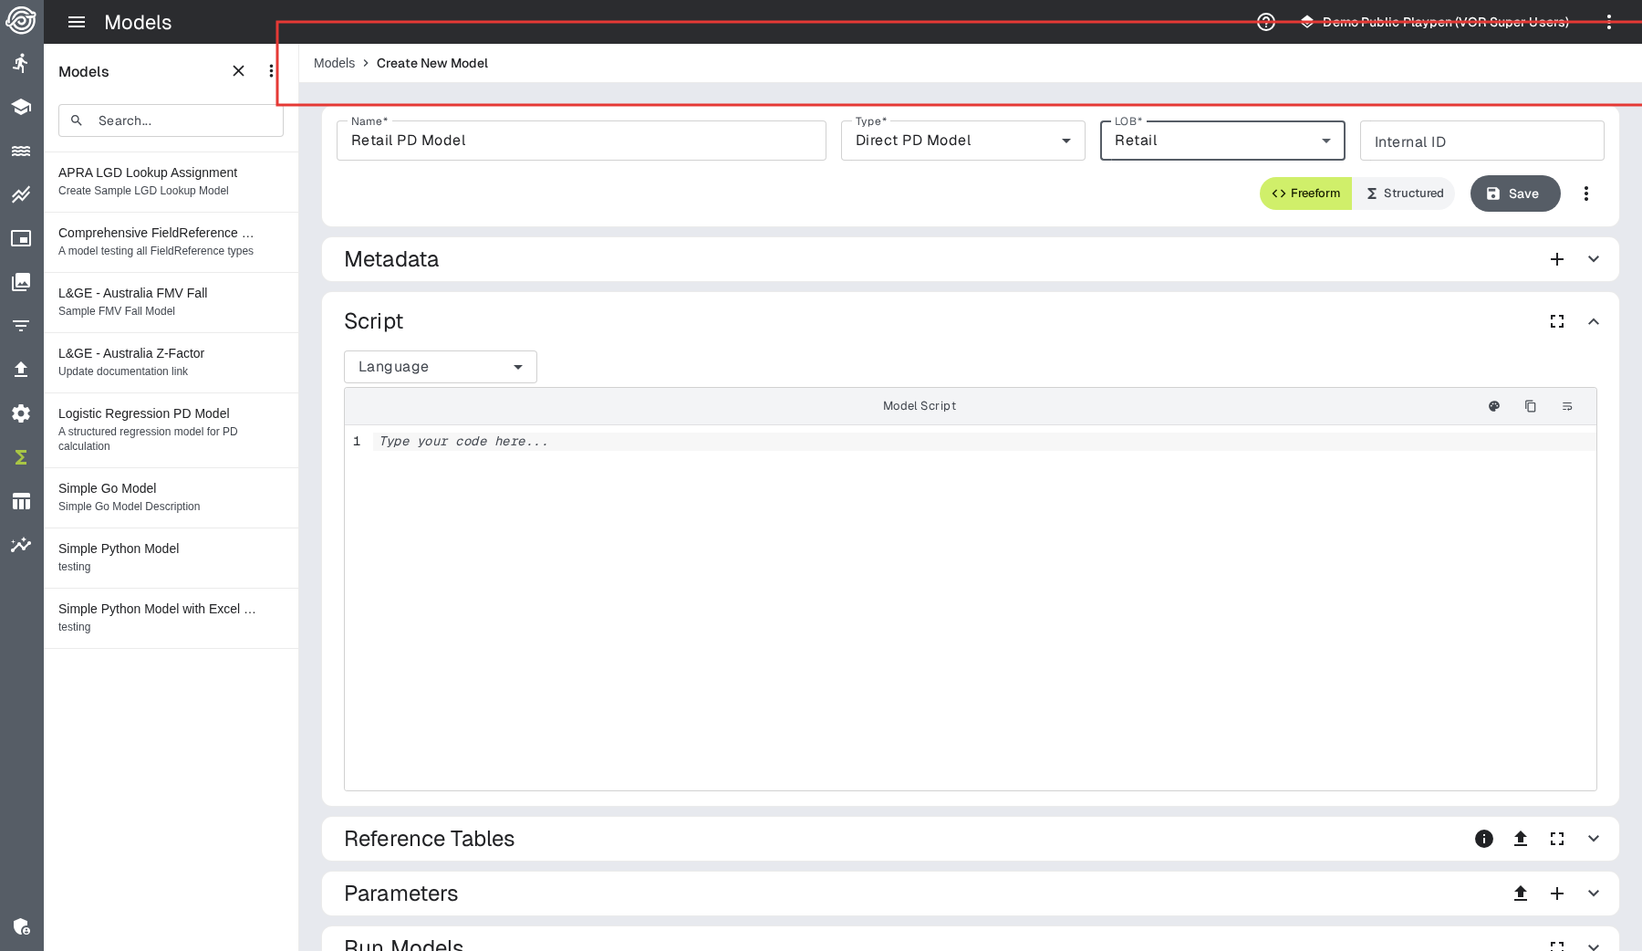Click the Save button

pyautogui.click(x=1514, y=193)
